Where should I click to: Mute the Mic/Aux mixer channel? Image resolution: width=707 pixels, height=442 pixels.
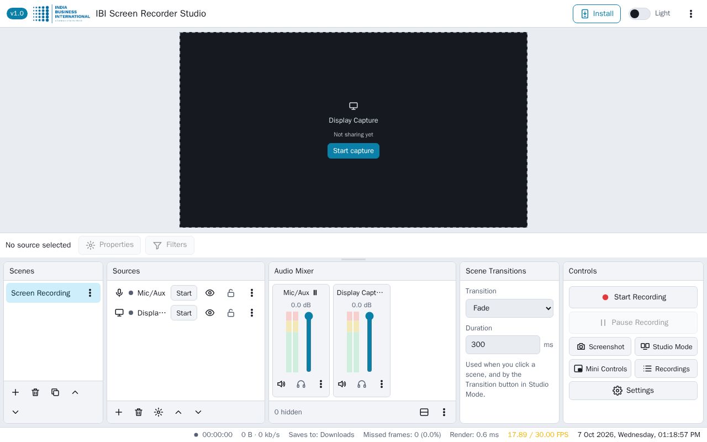point(281,384)
